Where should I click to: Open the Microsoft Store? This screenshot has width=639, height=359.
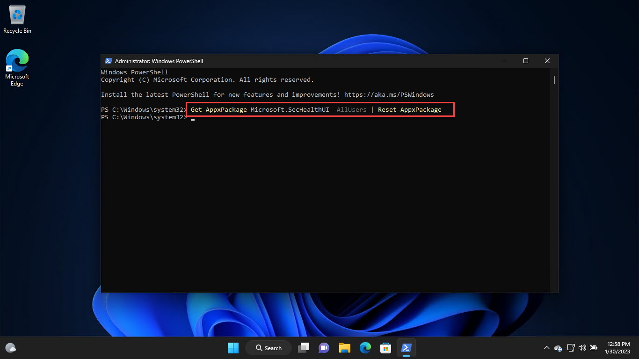(x=385, y=348)
